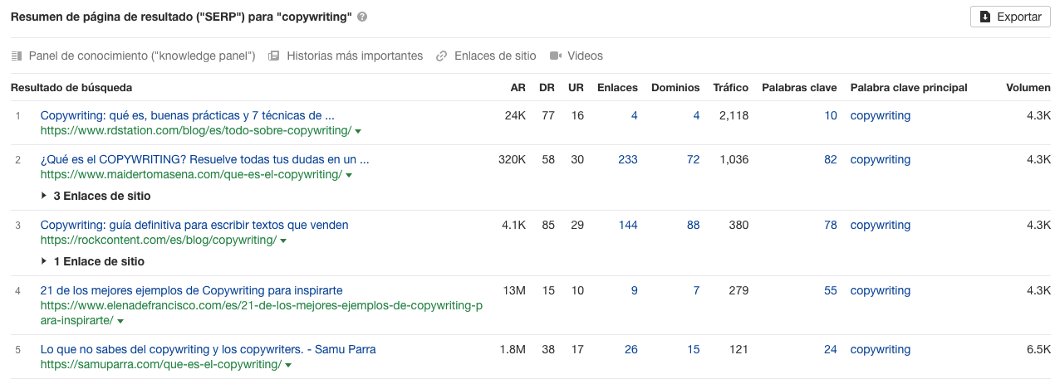The image size is (1055, 384).
Task: Open the result titled "Copywriting: guía definitiva para escribir textos"
Action: click(x=194, y=226)
